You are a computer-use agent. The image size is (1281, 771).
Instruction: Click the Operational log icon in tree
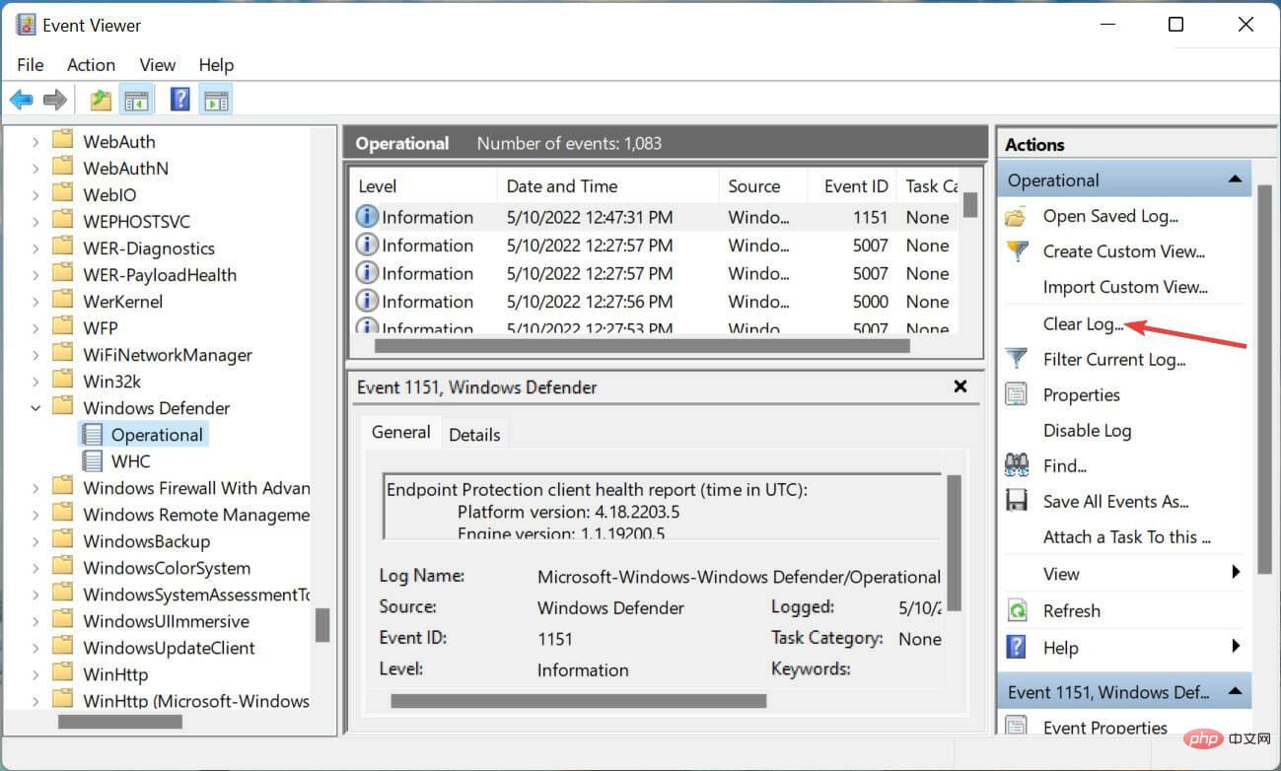pos(93,434)
